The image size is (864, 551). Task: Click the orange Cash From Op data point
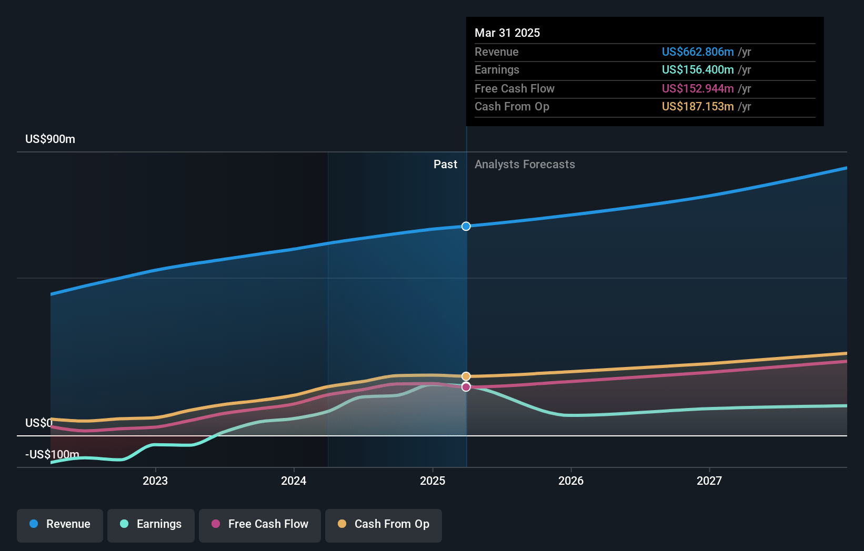466,376
